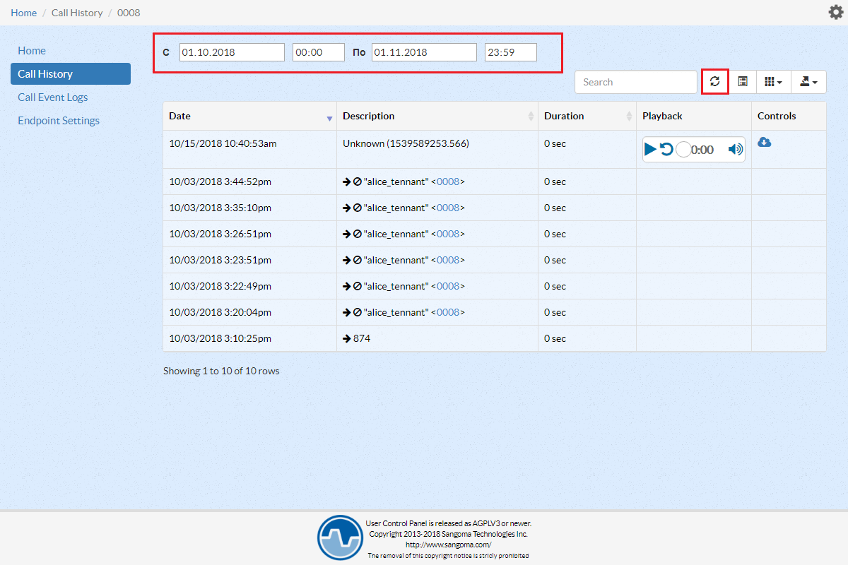Edit the end date field 01.11.2018
The height and width of the screenshot is (565, 848).
click(424, 52)
